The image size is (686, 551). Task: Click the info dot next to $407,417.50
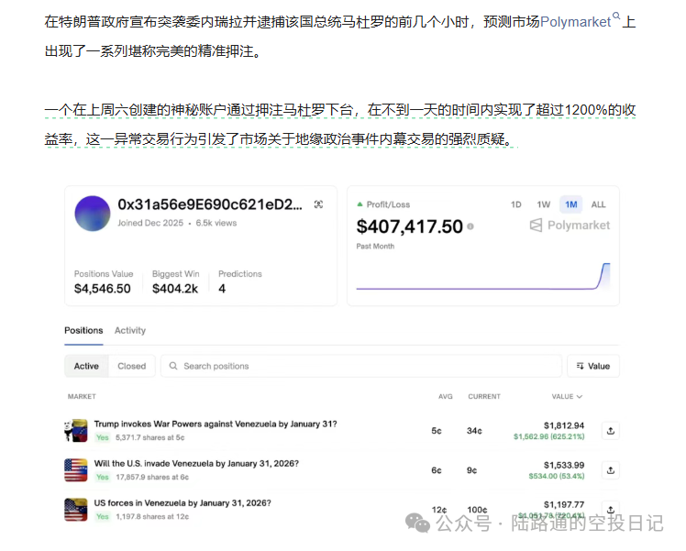(x=470, y=226)
